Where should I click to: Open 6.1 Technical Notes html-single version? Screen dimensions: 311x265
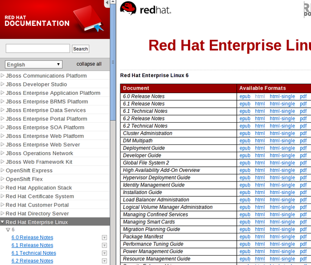pyautogui.click(x=282, y=111)
